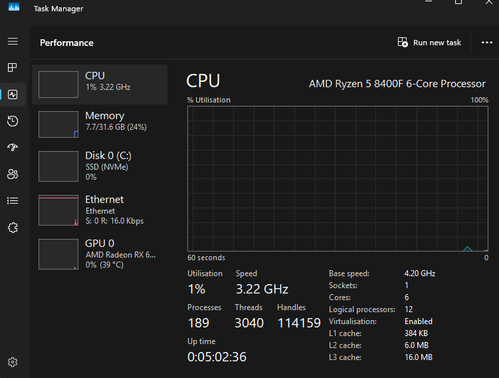Open the three-dot more options menu
The height and width of the screenshot is (378, 499).
486,43
